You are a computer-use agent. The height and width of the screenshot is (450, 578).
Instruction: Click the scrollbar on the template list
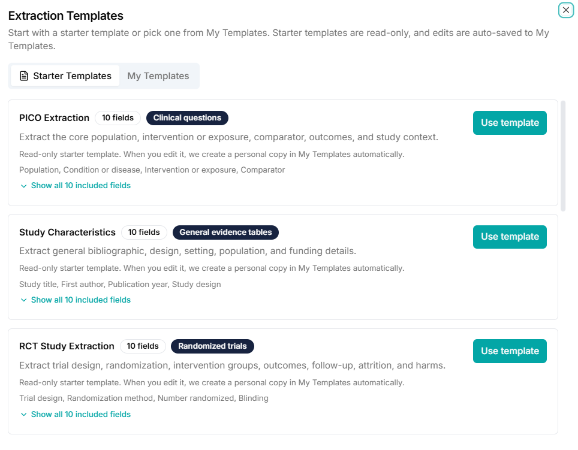pos(564,153)
